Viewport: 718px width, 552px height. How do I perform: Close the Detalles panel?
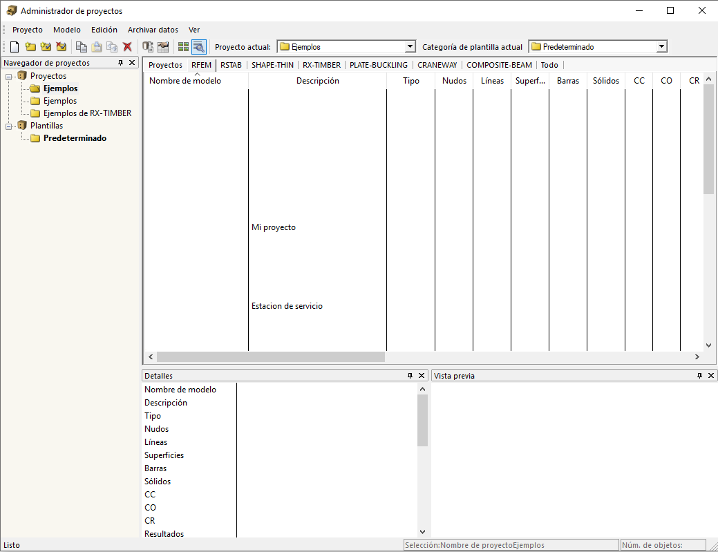422,376
